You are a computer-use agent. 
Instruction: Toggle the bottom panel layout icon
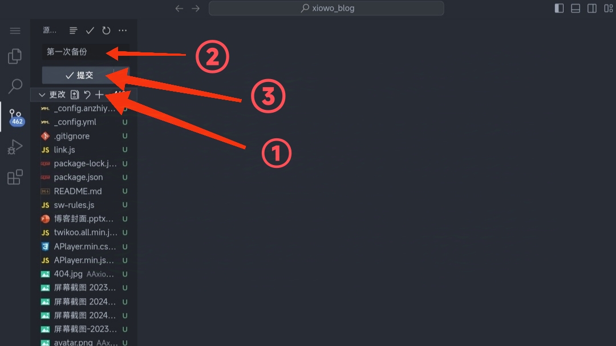pos(576,8)
